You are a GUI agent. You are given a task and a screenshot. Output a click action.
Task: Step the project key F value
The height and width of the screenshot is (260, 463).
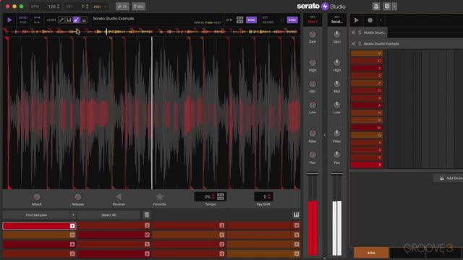point(87,6)
